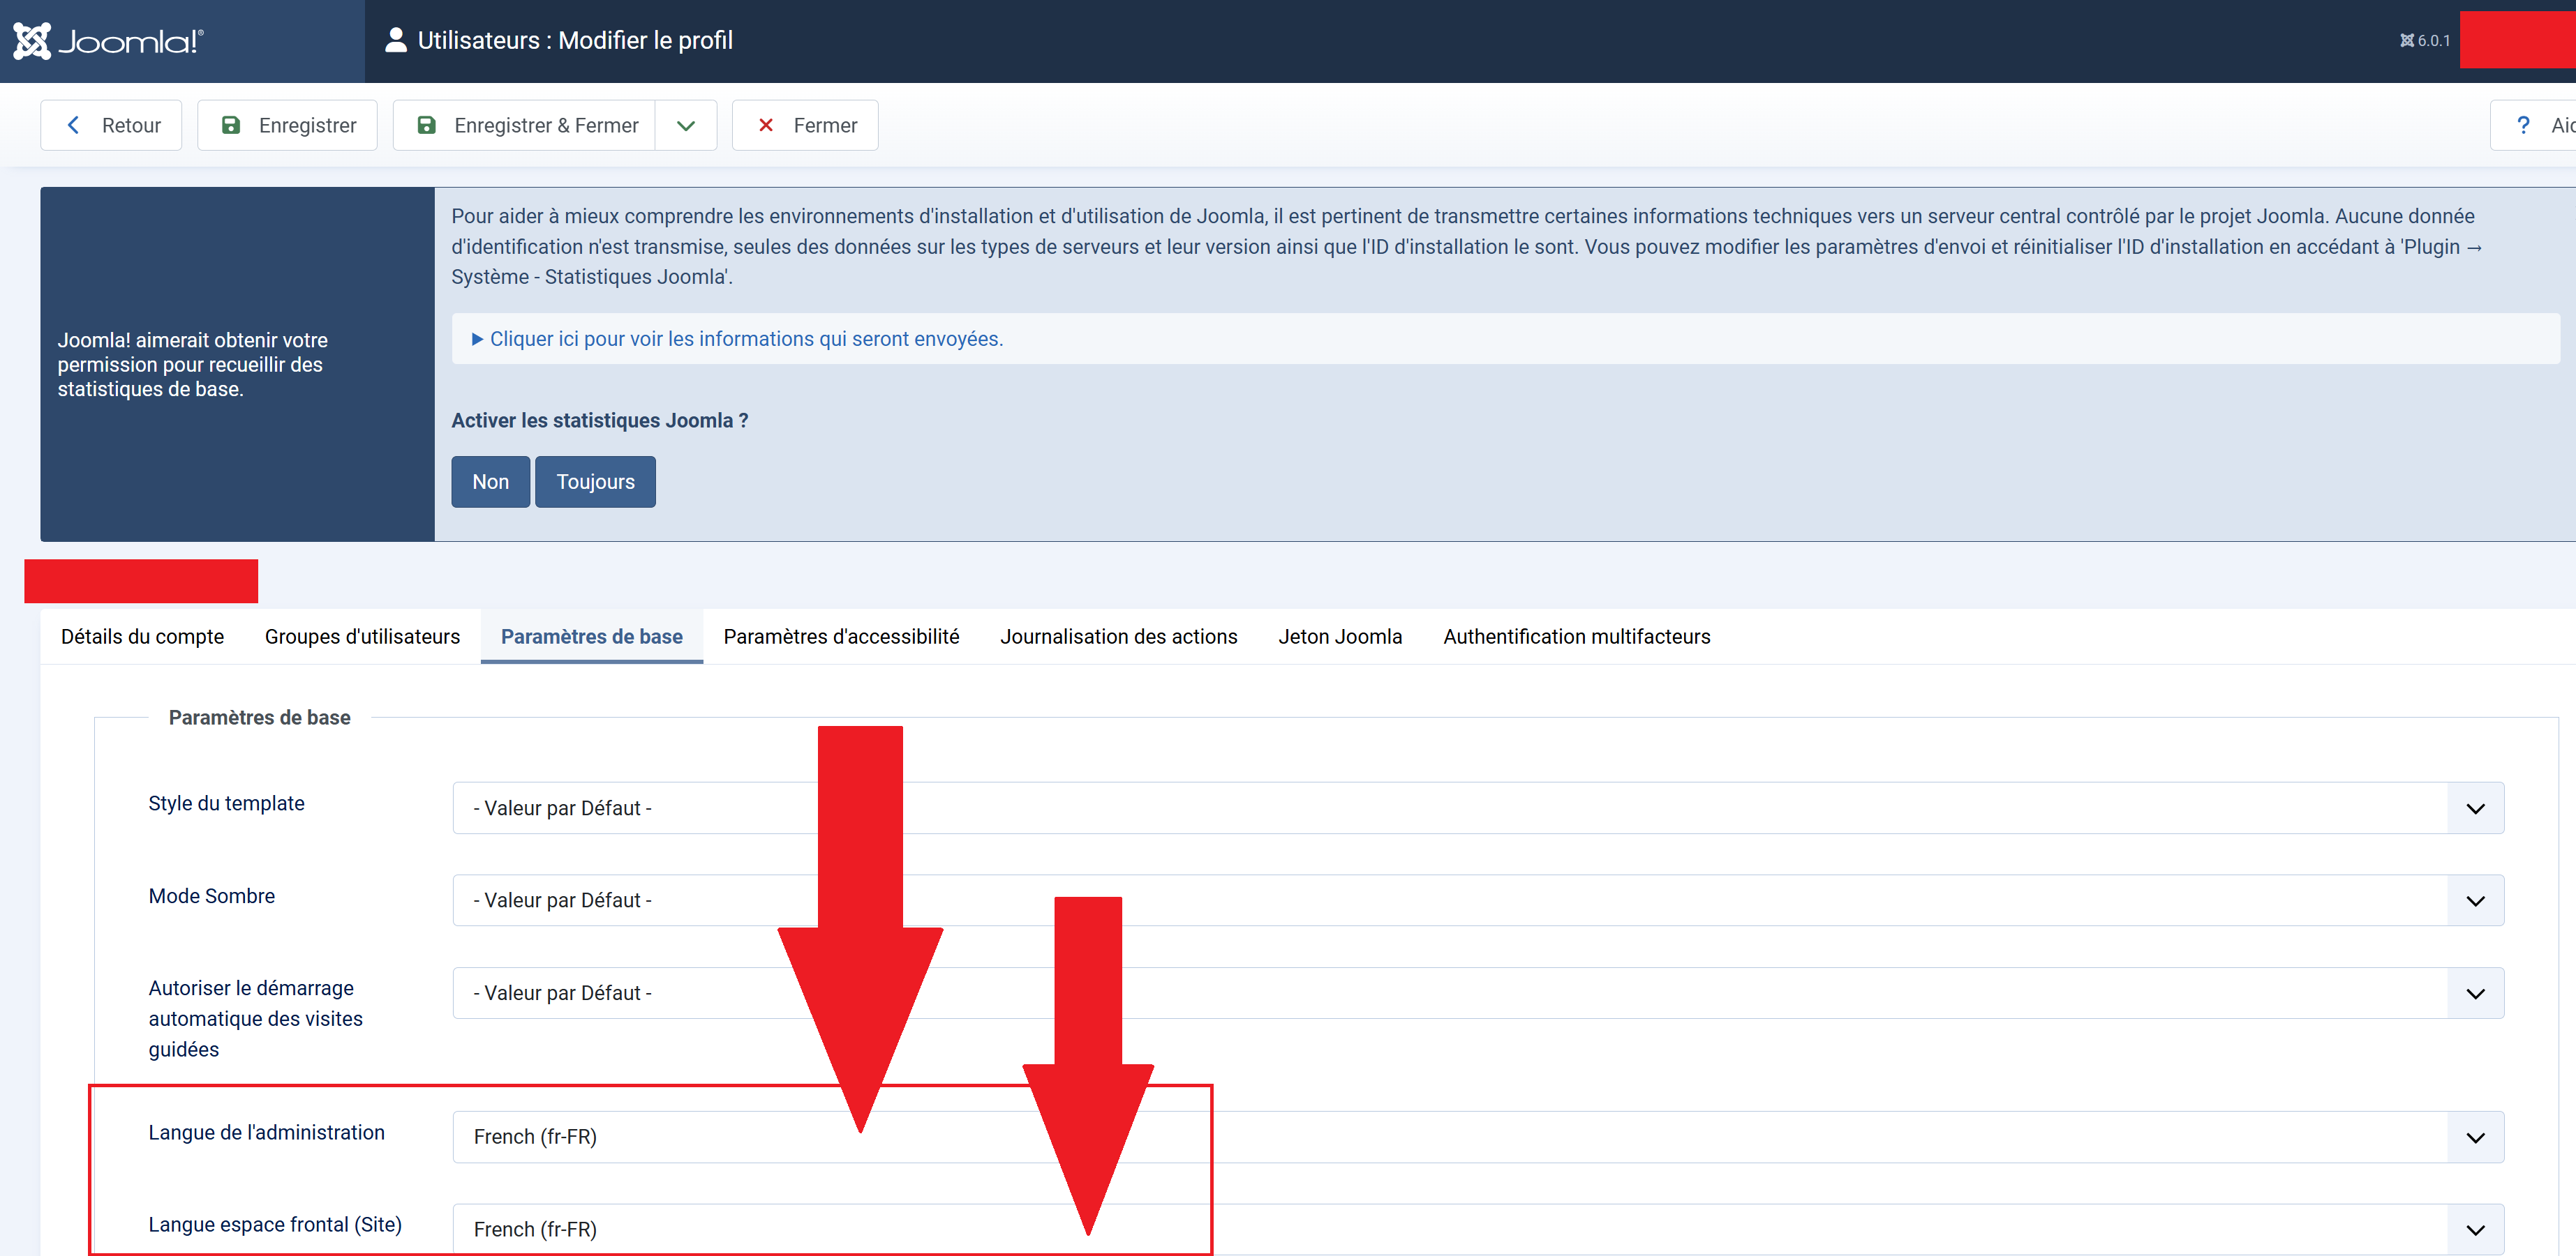The height and width of the screenshot is (1256, 2576).
Task: Click the question mark help icon
Action: 2523,125
